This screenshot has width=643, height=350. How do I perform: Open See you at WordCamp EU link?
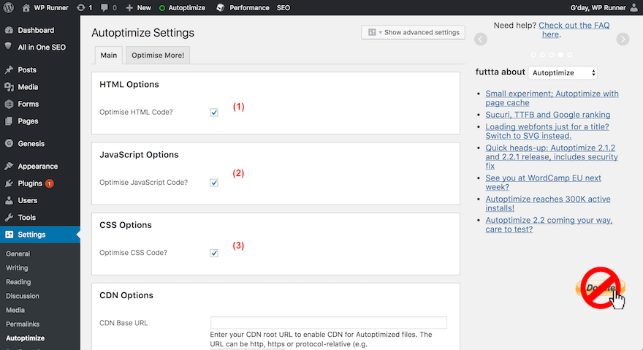(544, 182)
